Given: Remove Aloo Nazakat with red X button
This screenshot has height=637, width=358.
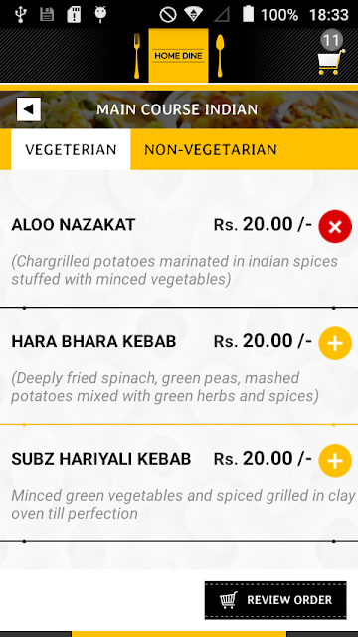Looking at the screenshot, I should (x=335, y=226).
